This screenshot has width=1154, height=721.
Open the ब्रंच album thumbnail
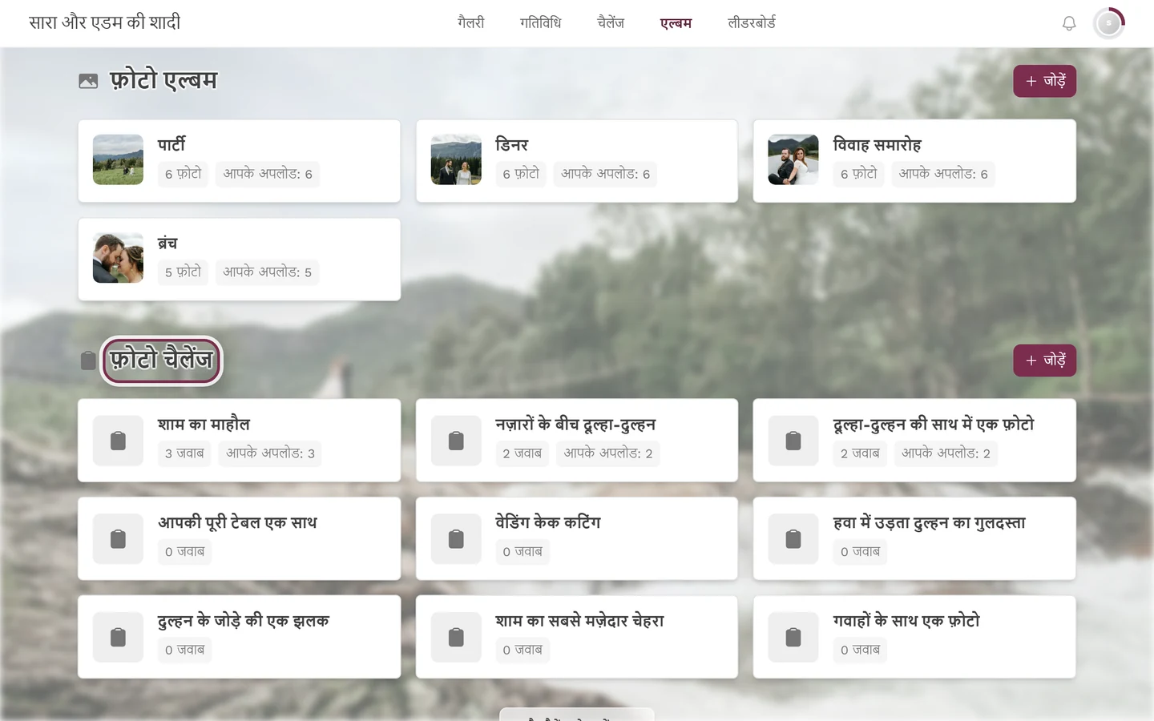point(118,258)
